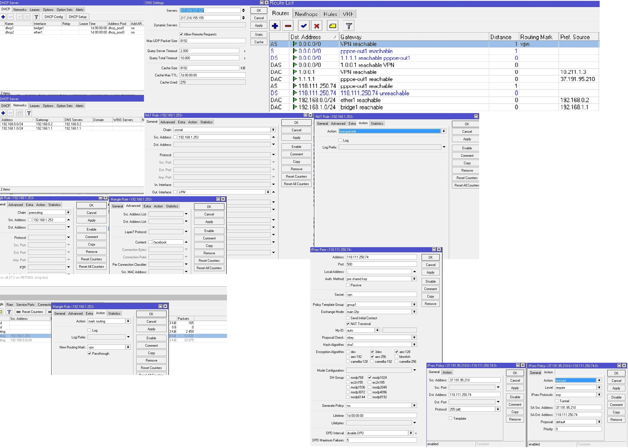Click the red X disable icon in Route List

(317, 26)
